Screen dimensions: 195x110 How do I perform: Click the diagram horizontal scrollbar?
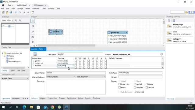click(66, 46)
